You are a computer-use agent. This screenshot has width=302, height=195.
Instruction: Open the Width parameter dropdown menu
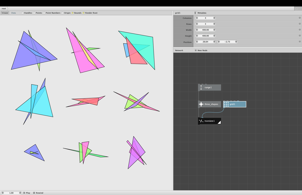[300, 30]
